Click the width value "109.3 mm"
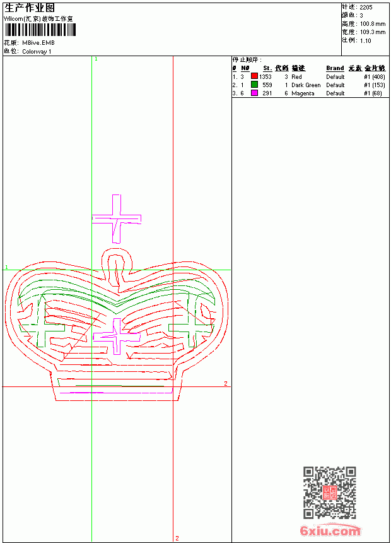Image resolution: width=391 pixels, height=543 pixels. tap(373, 32)
